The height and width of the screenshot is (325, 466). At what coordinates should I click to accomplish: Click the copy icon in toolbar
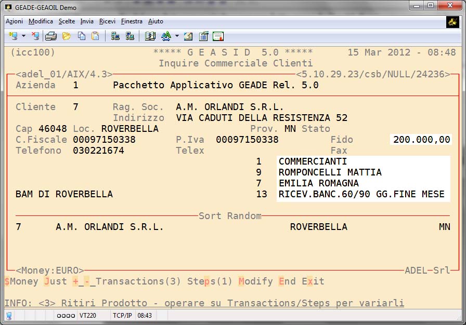[x=82, y=36]
